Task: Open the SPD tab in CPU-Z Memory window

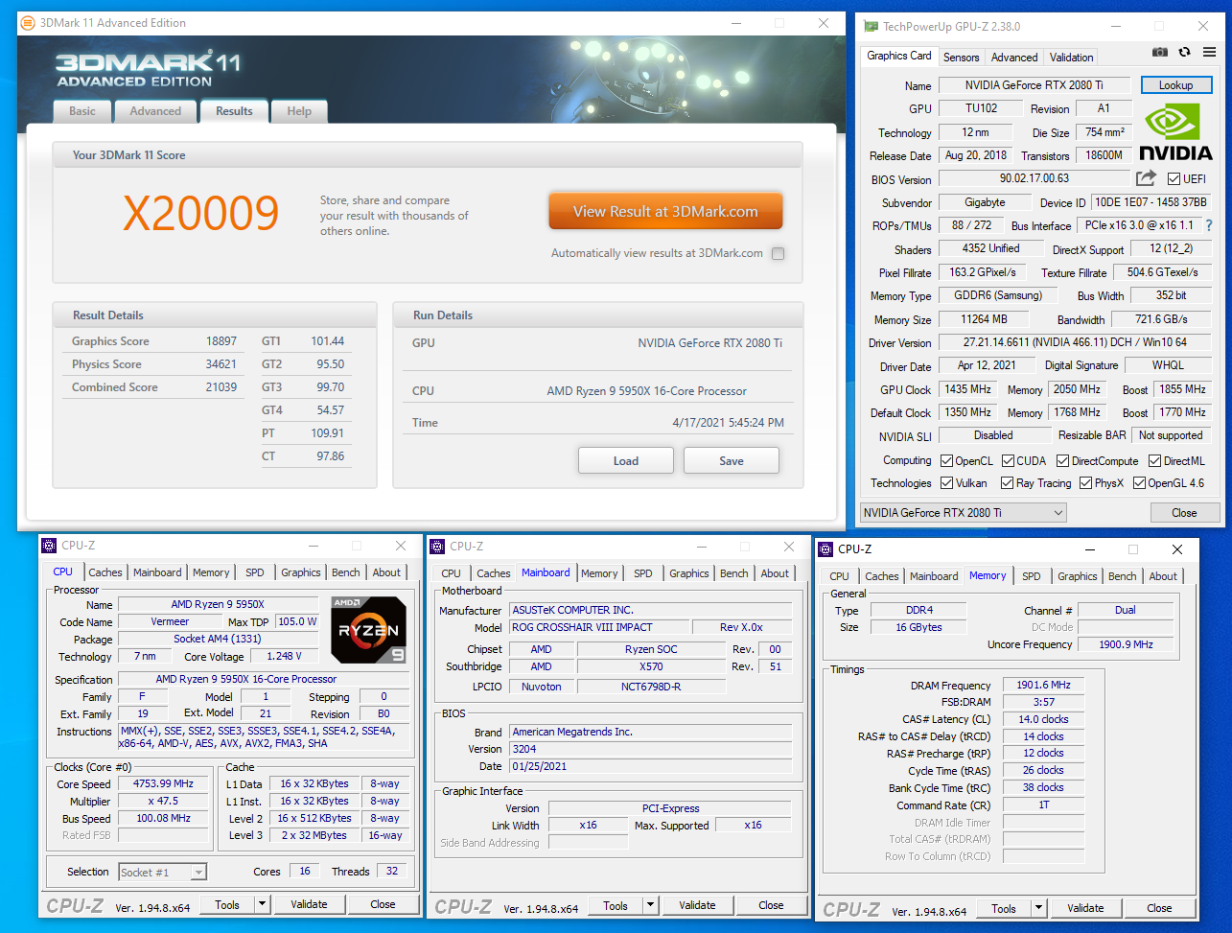Action: [1031, 576]
